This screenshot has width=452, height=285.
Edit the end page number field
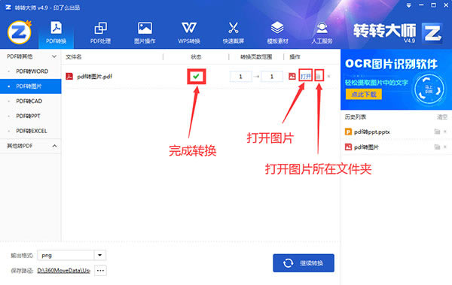tap(271, 77)
